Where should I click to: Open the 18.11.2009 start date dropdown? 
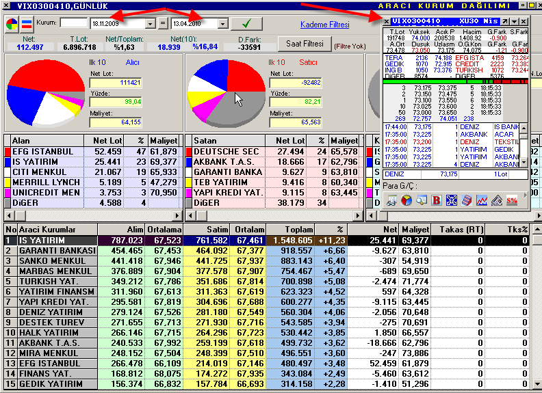point(150,24)
